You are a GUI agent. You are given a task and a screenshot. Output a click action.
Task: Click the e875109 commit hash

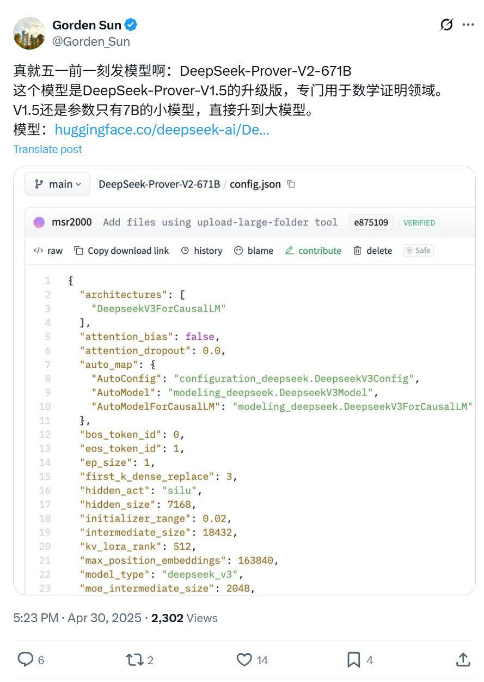click(x=371, y=222)
